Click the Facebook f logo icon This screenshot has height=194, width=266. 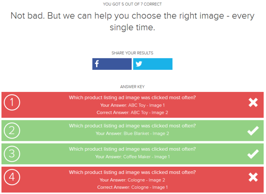pos(97,64)
